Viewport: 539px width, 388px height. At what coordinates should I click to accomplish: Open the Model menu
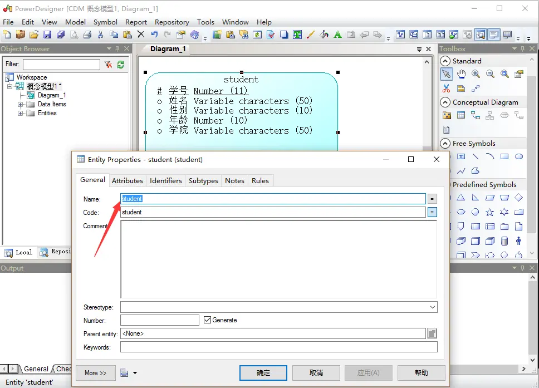click(75, 22)
